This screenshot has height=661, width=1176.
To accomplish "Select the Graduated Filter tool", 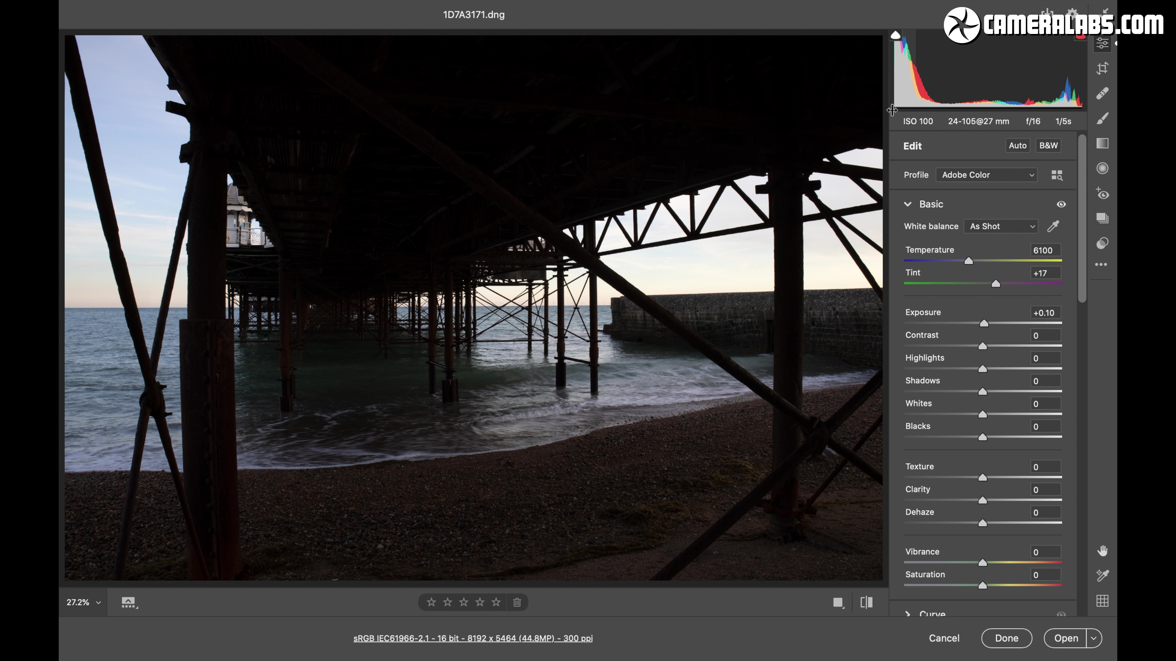I will click(1102, 143).
